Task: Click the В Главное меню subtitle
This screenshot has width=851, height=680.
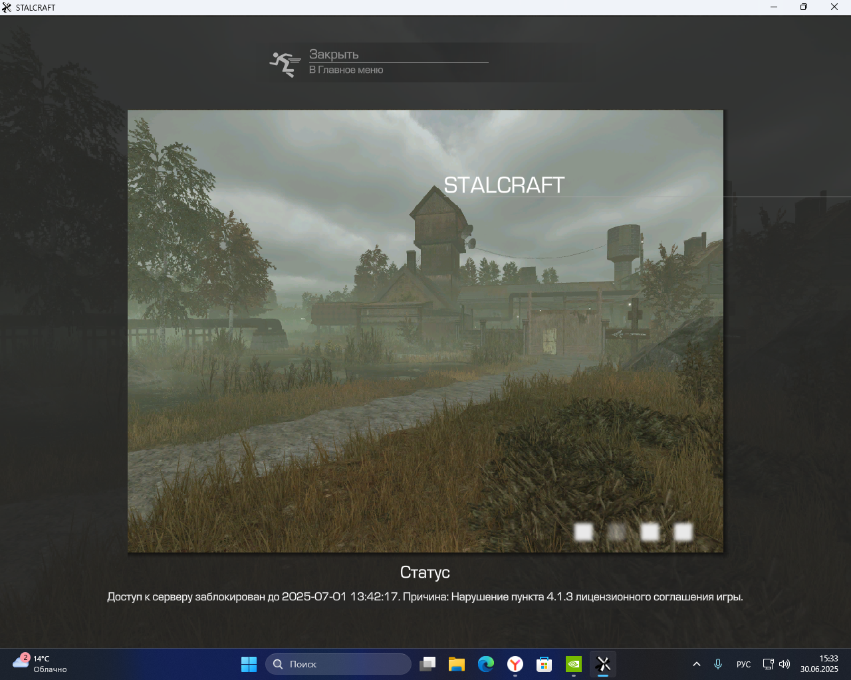Action: click(x=346, y=70)
